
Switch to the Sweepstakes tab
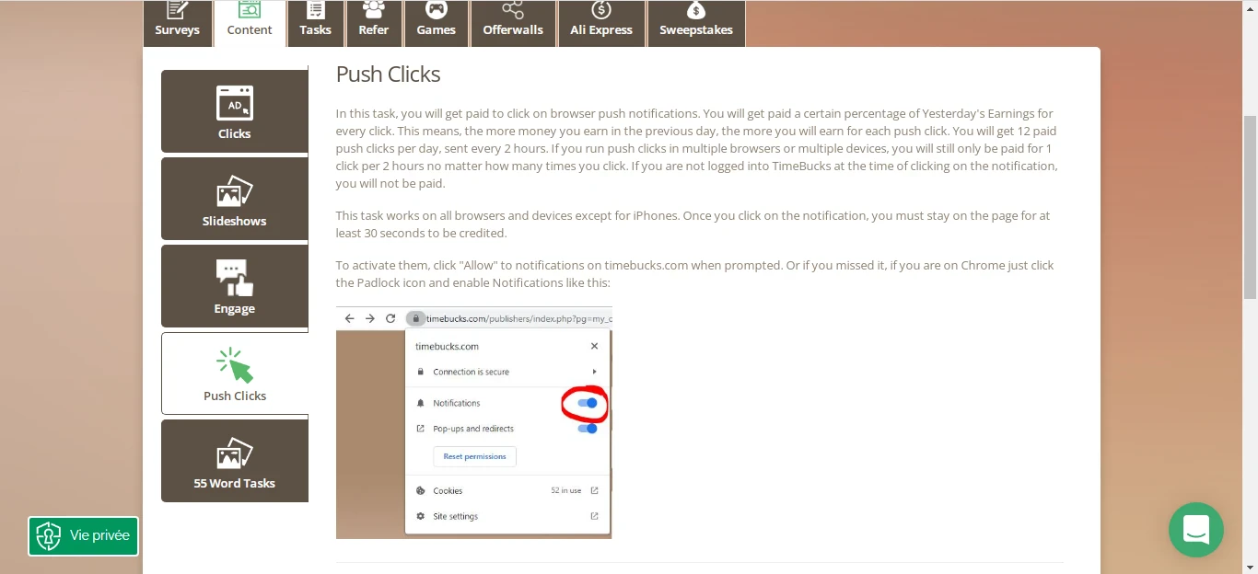tap(696, 23)
